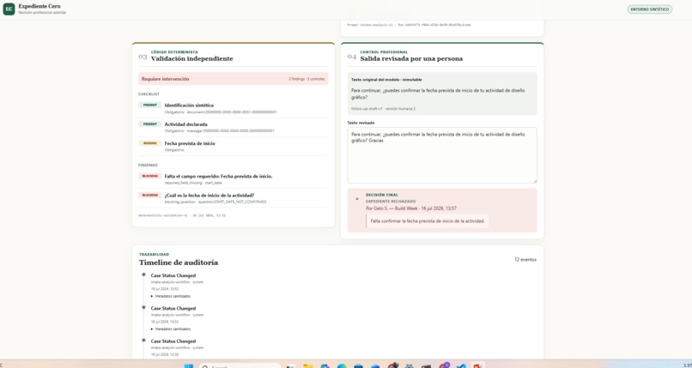
Task: Select the Actividad declarada checklist item
Action: 233,127
